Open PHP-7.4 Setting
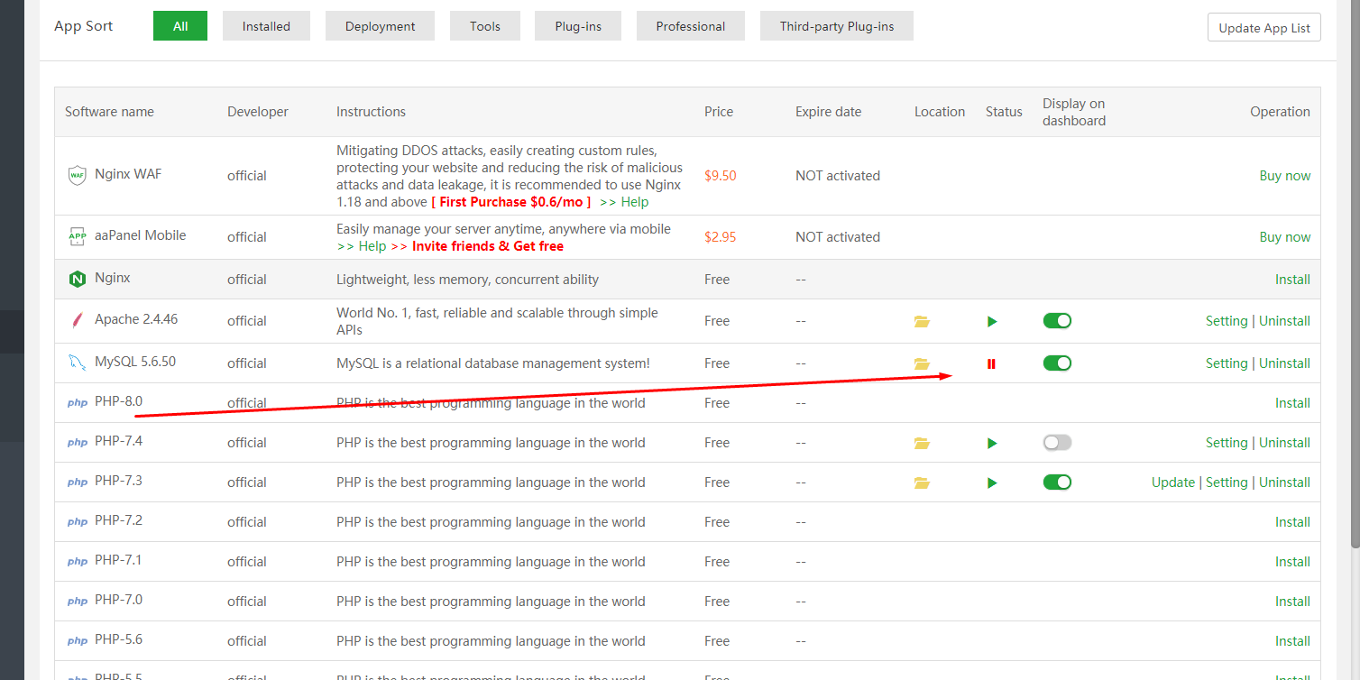1360x680 pixels. pyautogui.click(x=1227, y=443)
